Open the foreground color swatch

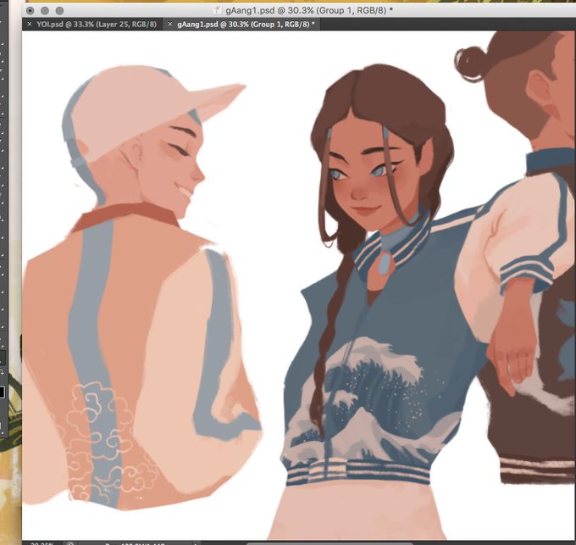tap(2, 392)
